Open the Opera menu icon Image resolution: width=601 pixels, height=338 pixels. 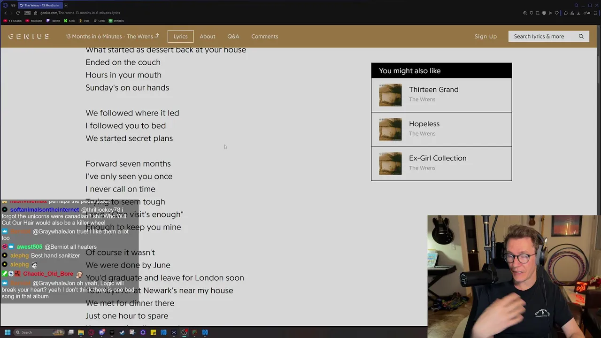(6, 5)
